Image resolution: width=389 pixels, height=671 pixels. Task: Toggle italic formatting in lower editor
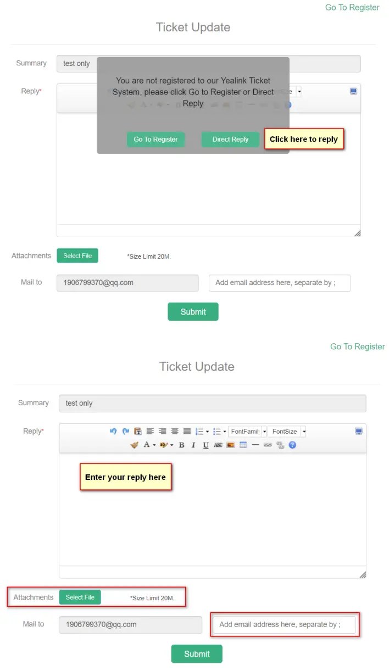(193, 445)
